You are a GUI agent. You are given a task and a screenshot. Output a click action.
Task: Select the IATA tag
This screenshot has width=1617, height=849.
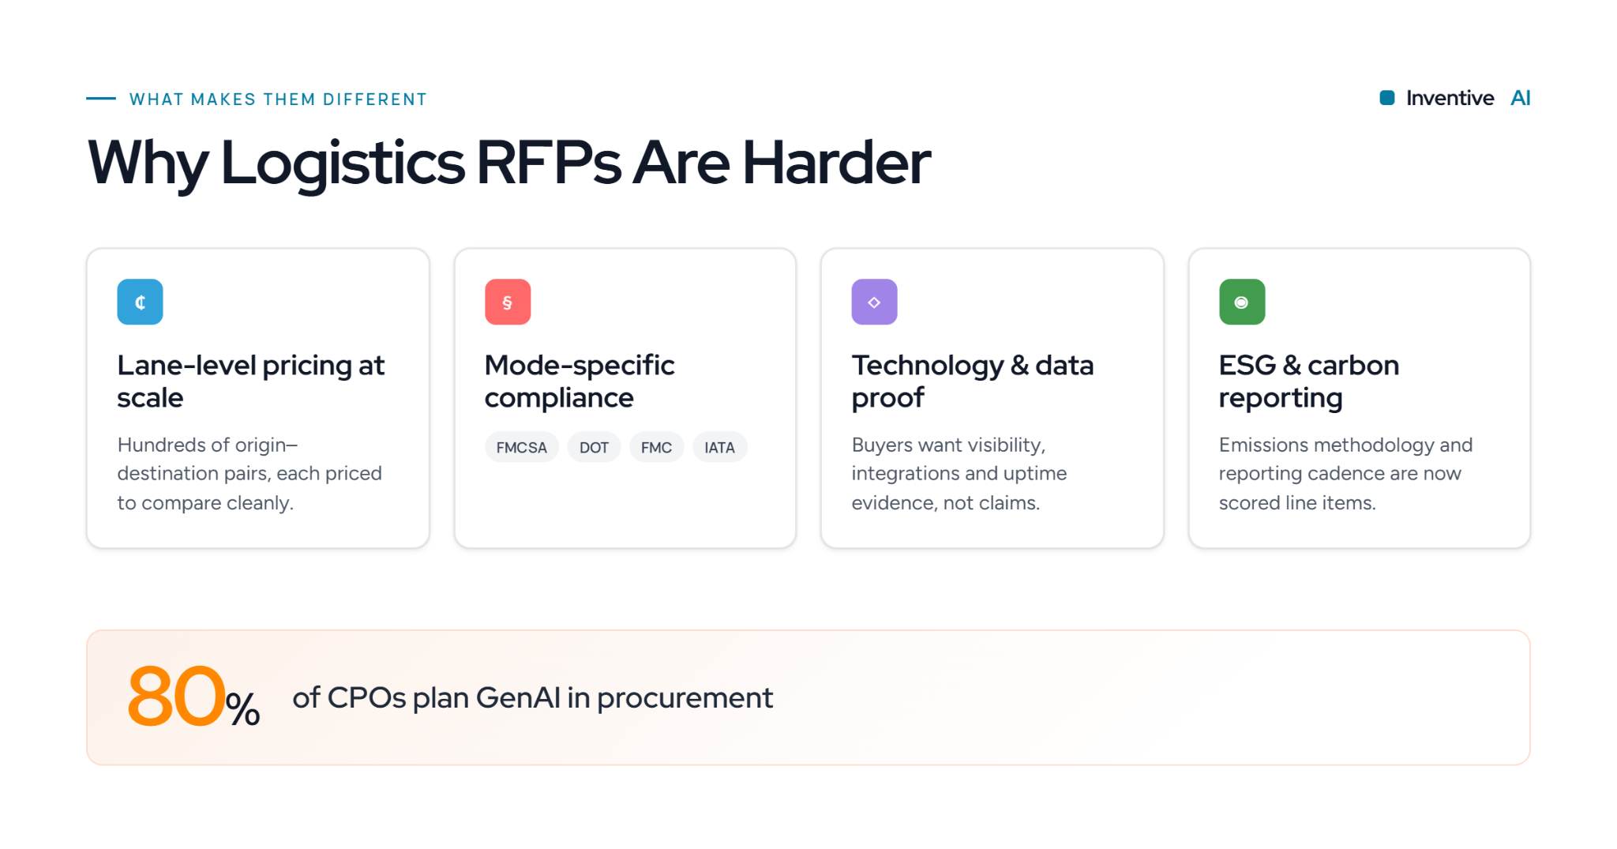pyautogui.click(x=720, y=447)
